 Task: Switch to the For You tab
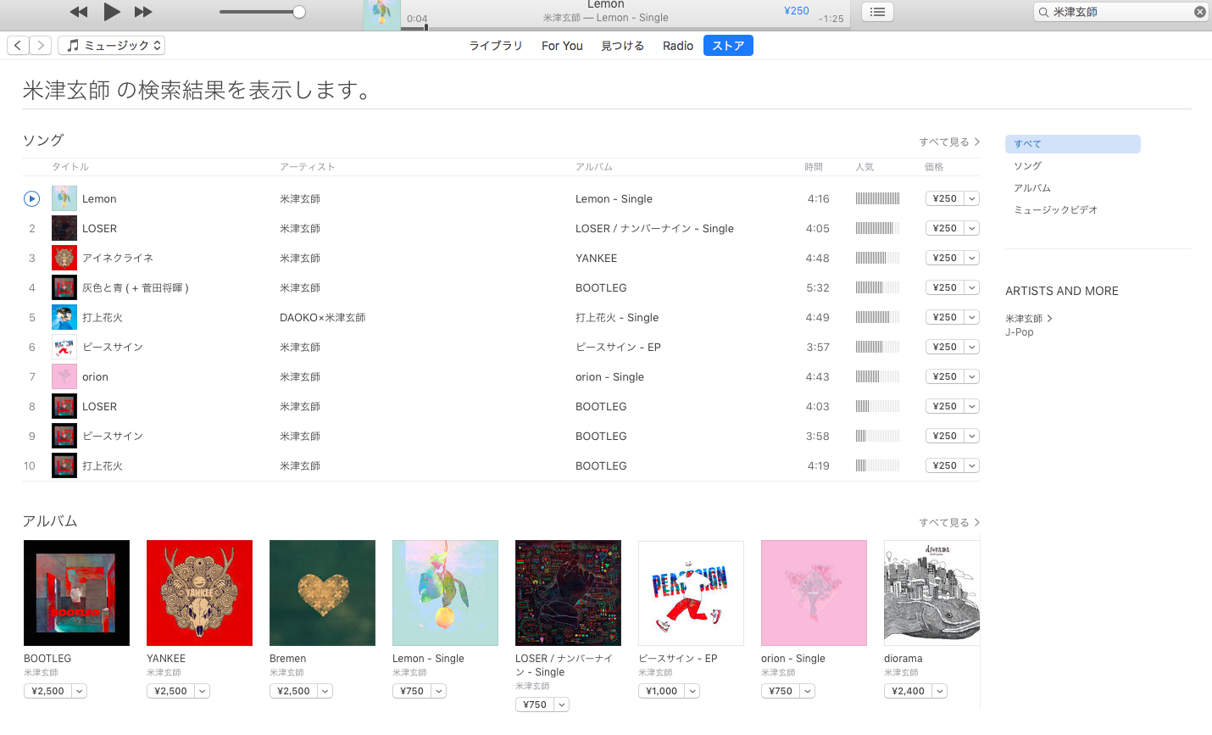[x=562, y=46]
